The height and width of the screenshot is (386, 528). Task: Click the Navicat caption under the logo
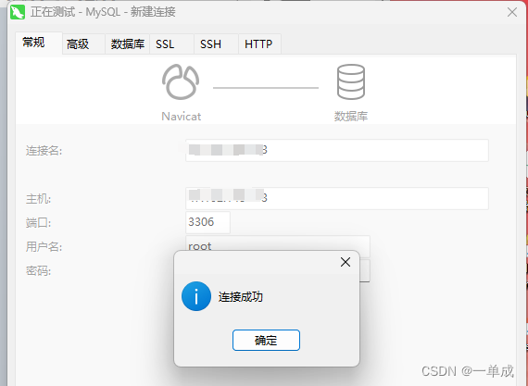(x=182, y=117)
